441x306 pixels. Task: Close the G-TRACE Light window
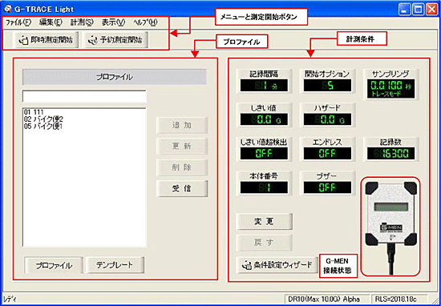click(431, 10)
